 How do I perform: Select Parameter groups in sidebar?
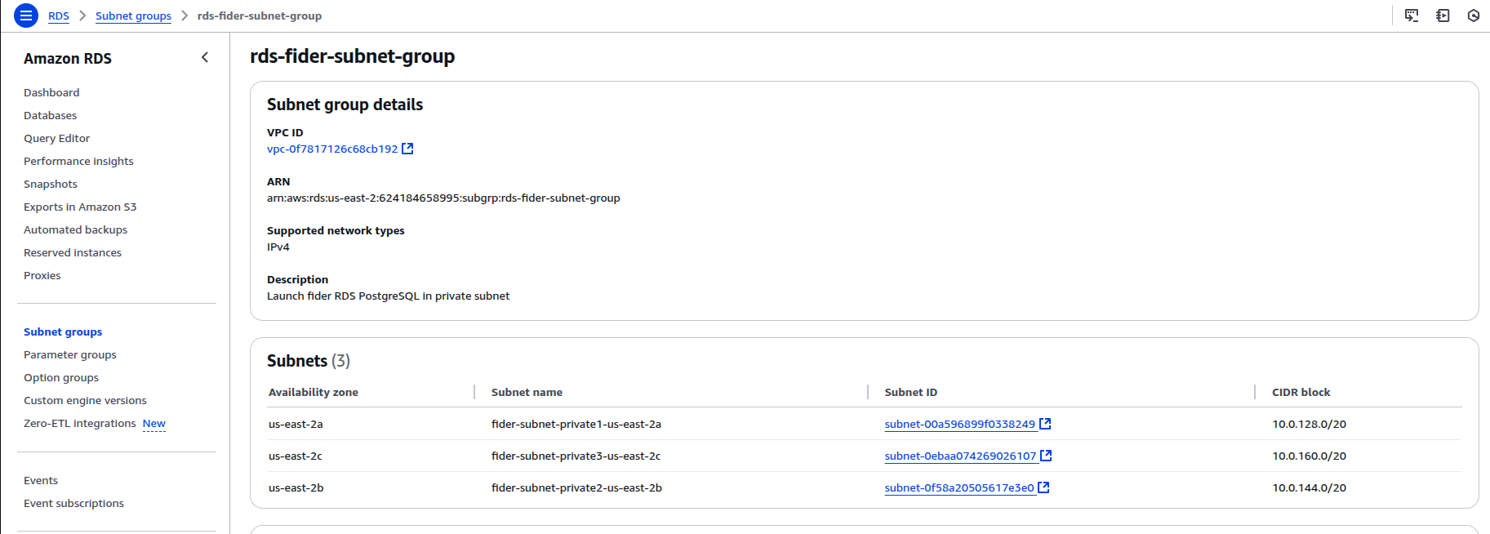[x=70, y=354]
